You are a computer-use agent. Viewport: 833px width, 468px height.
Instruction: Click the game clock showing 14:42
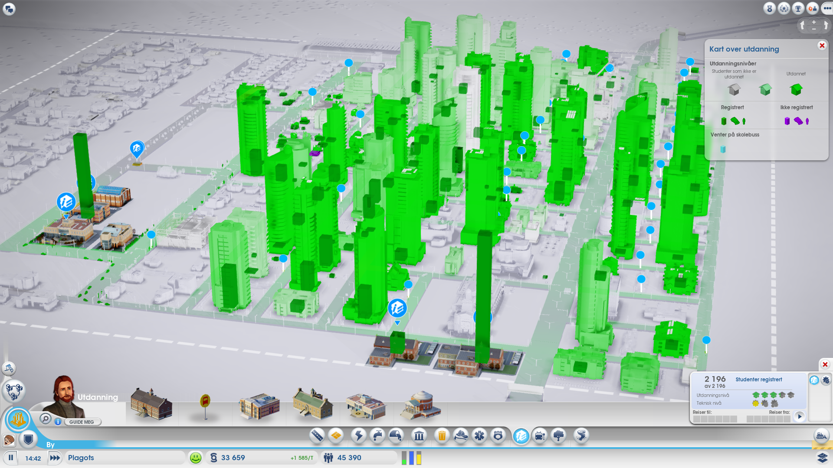[x=33, y=458]
